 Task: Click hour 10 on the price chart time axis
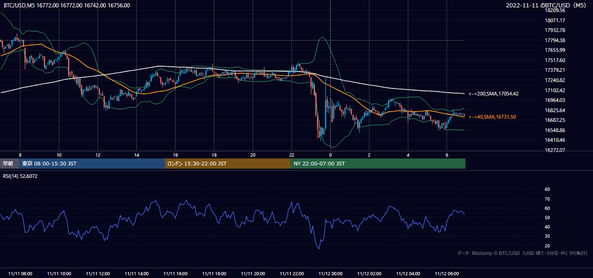59,155
